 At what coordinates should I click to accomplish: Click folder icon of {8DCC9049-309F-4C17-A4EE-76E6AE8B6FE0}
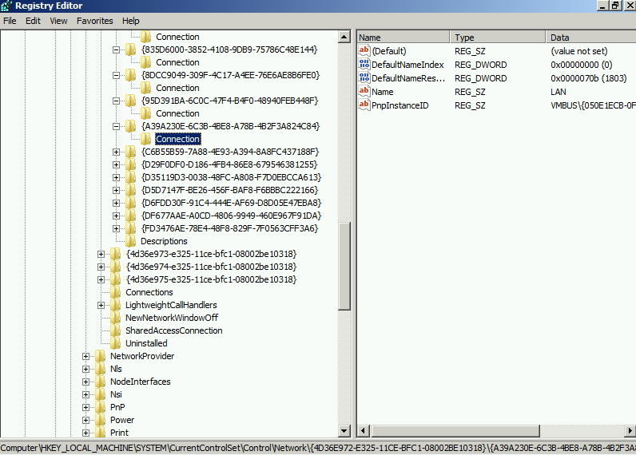point(130,75)
